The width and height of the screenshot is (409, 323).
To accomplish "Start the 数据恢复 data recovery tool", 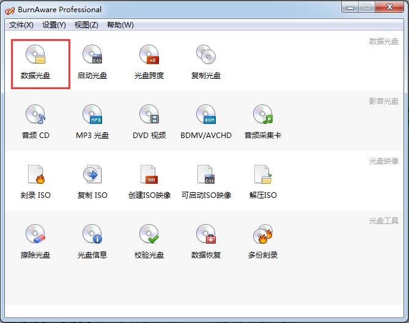I will point(206,242).
